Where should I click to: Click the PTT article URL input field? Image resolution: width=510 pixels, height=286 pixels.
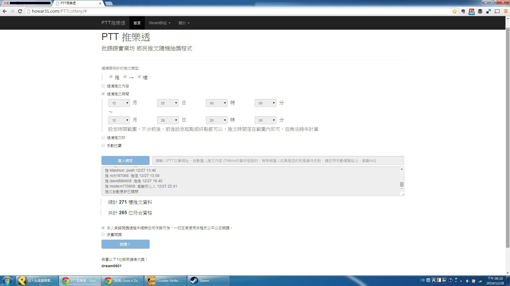[278, 160]
